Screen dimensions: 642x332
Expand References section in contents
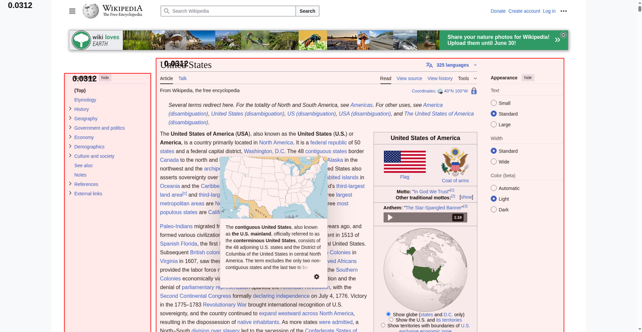[x=70, y=184]
